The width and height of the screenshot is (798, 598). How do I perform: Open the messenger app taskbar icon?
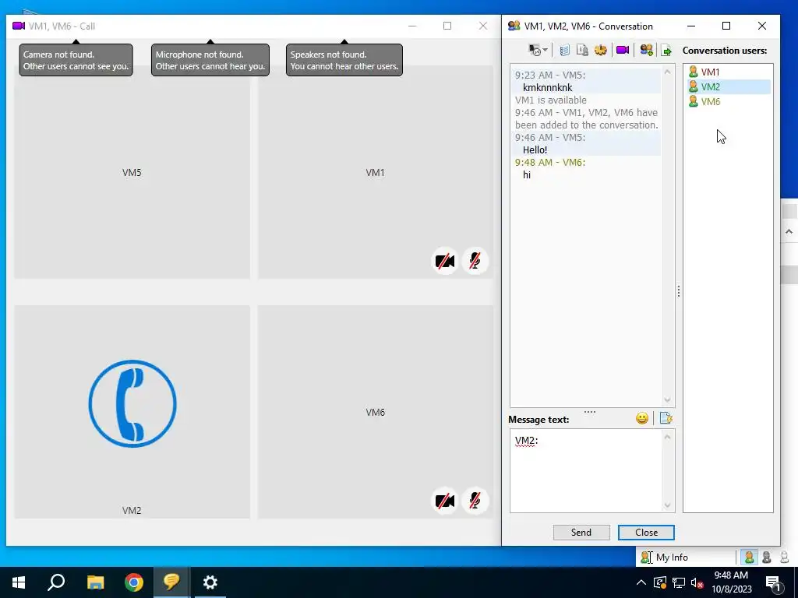[171, 582]
